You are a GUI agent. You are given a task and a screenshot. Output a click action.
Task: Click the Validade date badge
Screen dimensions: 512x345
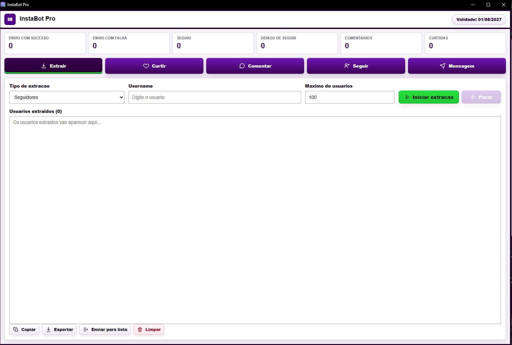[x=479, y=19]
